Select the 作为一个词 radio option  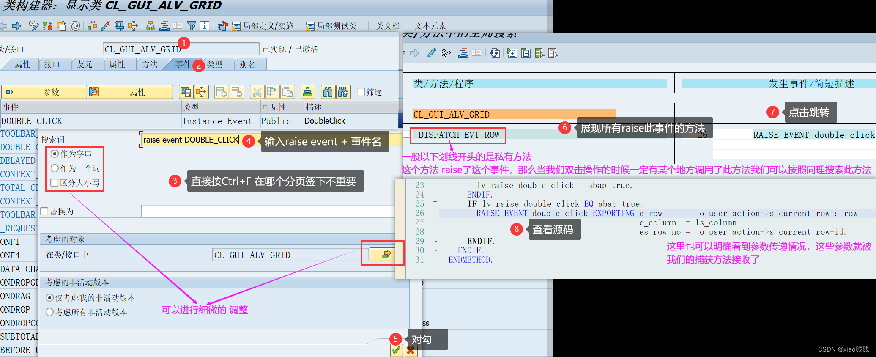pos(55,168)
